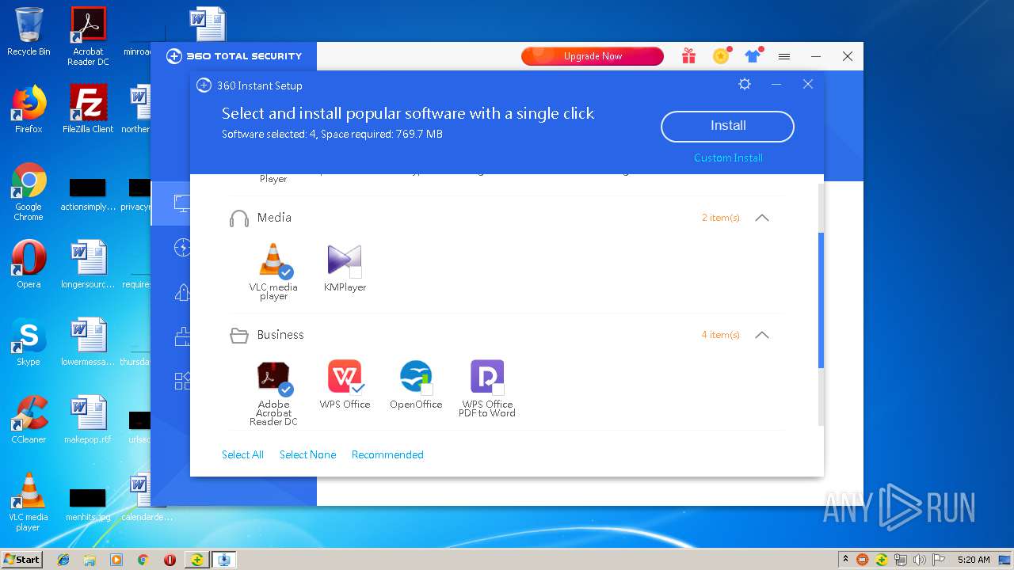
Task: Uncheck the VLC media player checkbox
Action: (286, 272)
